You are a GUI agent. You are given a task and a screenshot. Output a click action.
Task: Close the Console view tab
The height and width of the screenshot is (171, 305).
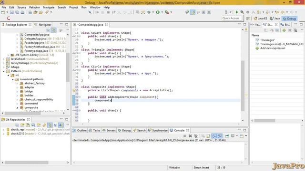pyautogui.click(x=187, y=130)
